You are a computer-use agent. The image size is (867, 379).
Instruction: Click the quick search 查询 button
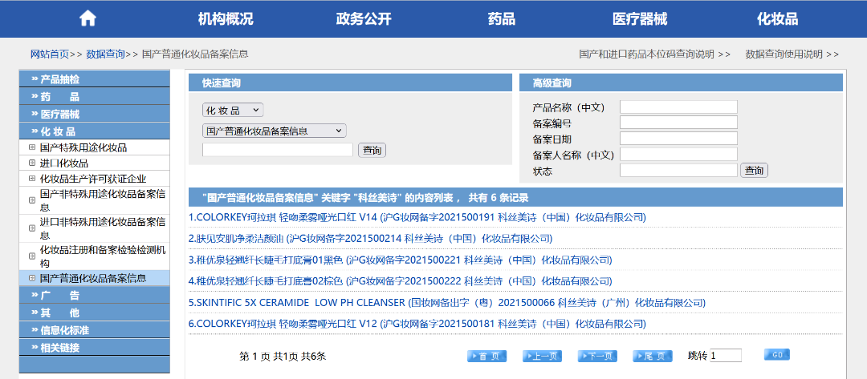coord(372,150)
